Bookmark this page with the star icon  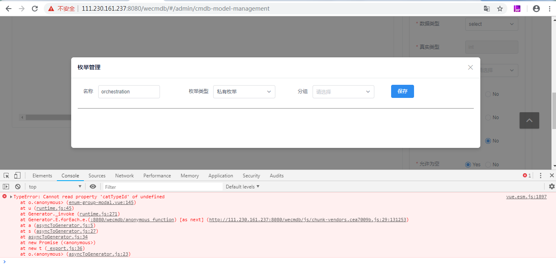(500, 8)
